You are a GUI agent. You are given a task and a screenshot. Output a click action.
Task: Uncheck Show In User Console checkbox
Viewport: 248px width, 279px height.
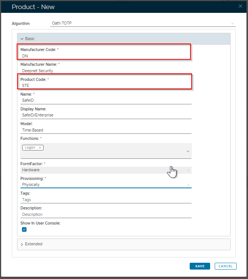pos(24,229)
